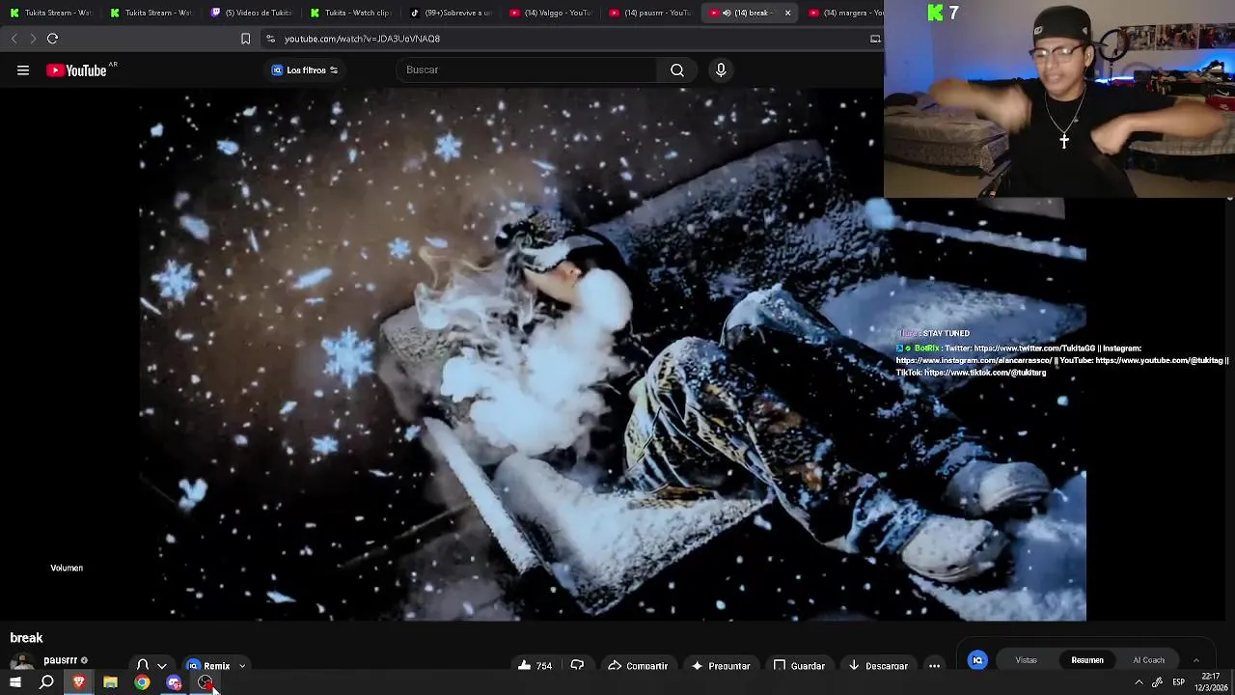Image resolution: width=1235 pixels, height=695 pixels.
Task: Click the Buscar search field
Action: click(526, 69)
